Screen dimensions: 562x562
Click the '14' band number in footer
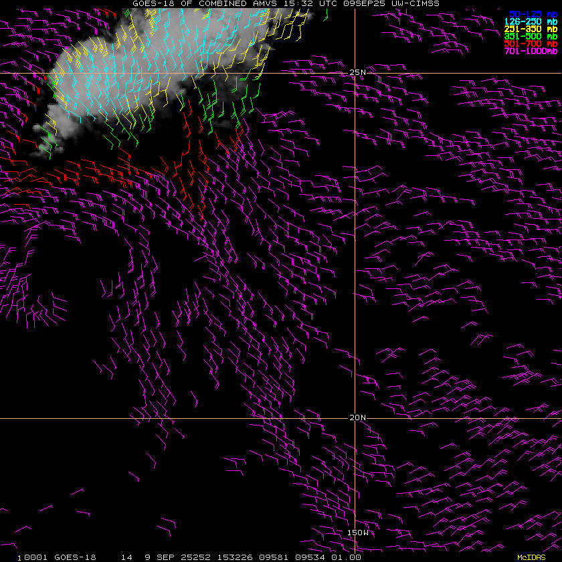126,557
